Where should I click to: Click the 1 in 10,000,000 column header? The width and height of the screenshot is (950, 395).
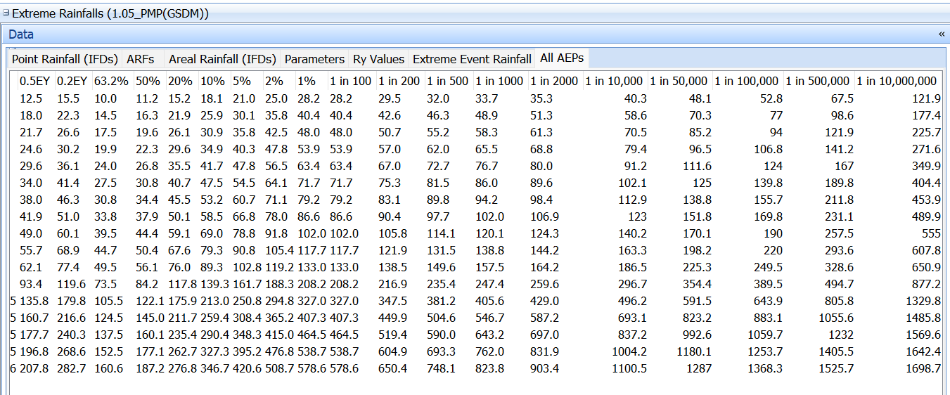pos(897,82)
